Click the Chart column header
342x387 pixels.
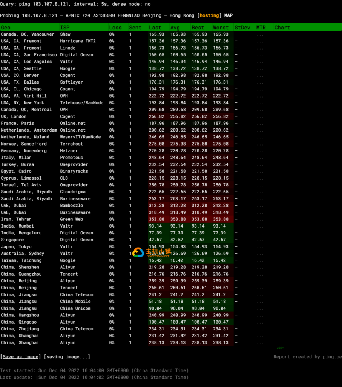point(282,28)
